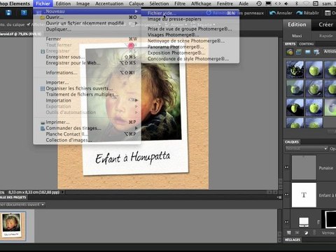The height and width of the screenshot is (252, 336).
Task: Select the text layer T thumbnail
Action: click(304, 195)
